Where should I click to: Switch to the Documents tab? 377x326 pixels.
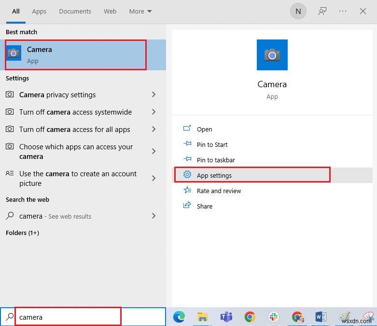click(x=75, y=11)
